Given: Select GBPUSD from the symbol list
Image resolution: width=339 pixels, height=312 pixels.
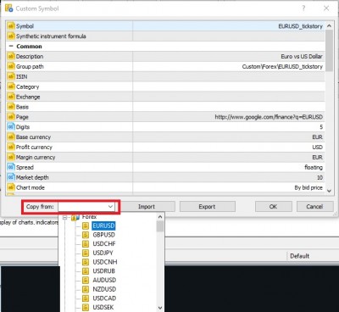Looking at the screenshot, I should point(103,235).
